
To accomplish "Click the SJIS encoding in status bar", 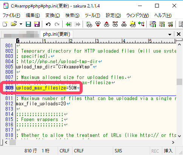I will [118, 151].
